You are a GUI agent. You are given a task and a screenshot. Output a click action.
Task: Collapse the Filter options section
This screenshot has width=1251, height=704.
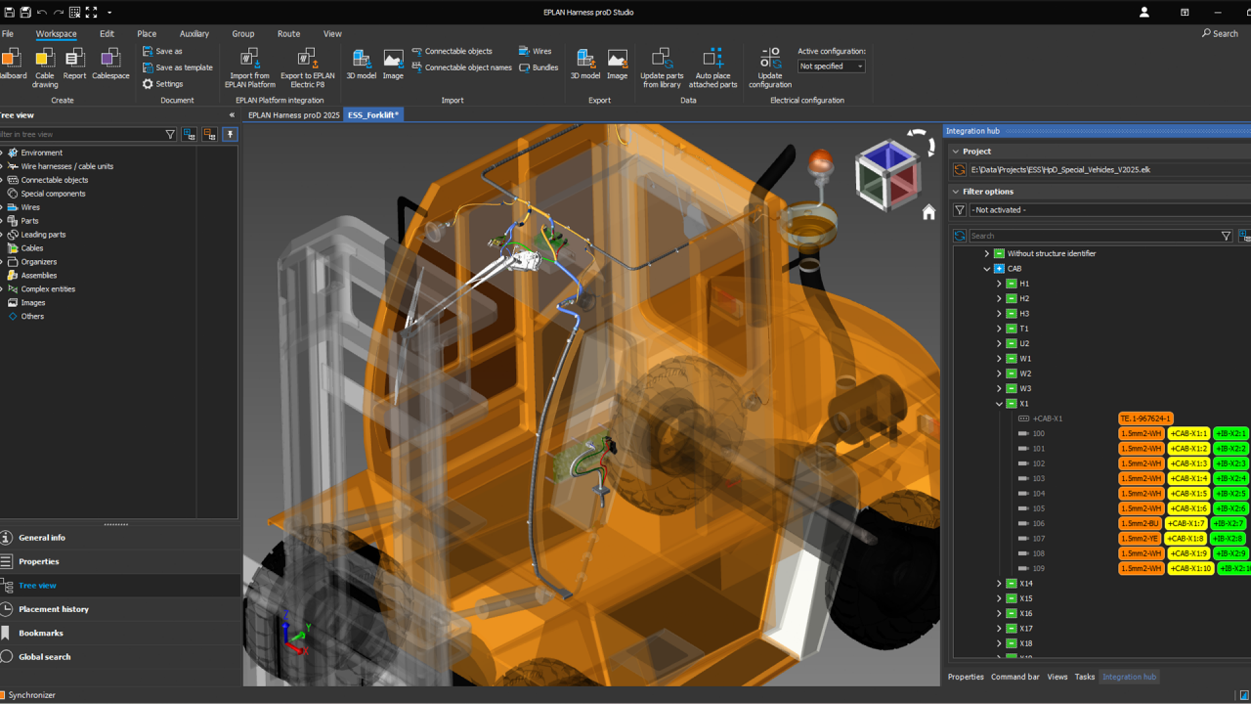pyautogui.click(x=955, y=192)
